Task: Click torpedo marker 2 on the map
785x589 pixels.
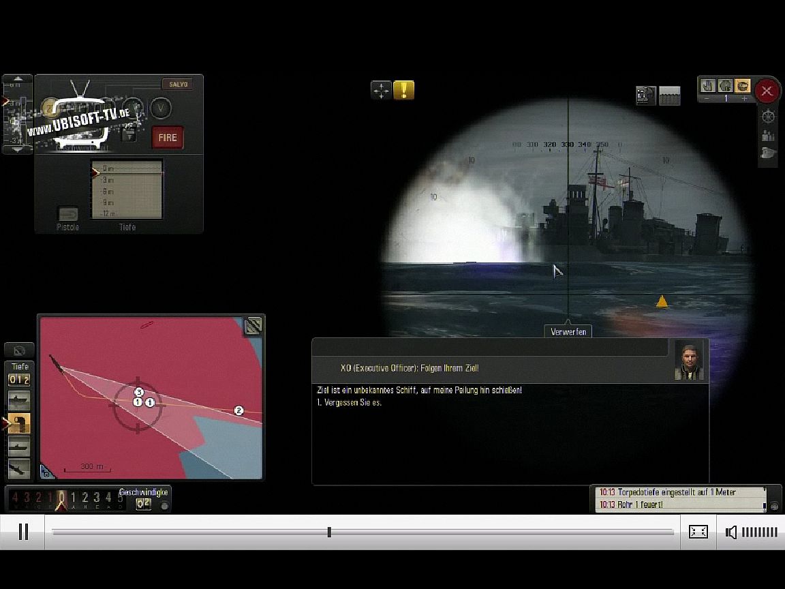Action: click(x=238, y=410)
